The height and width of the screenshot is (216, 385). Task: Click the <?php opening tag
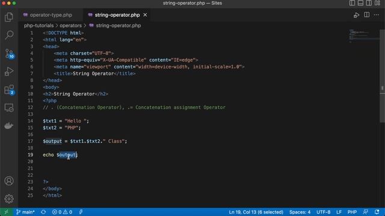click(50, 101)
